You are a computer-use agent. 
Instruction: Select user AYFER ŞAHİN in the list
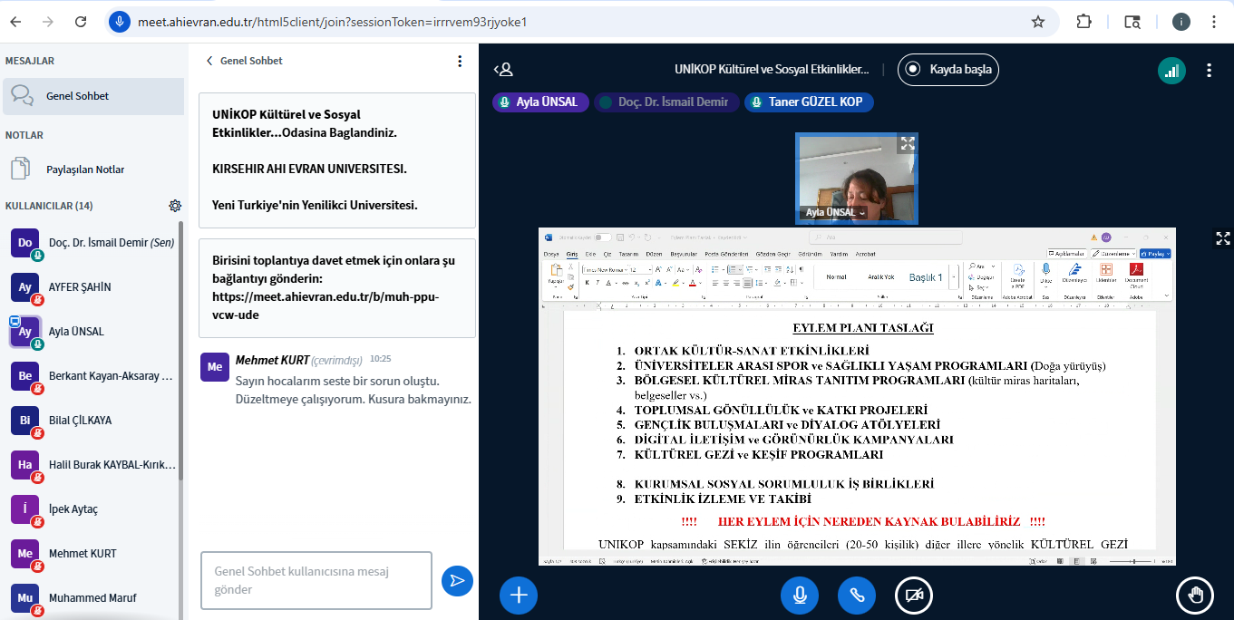pyautogui.click(x=80, y=287)
